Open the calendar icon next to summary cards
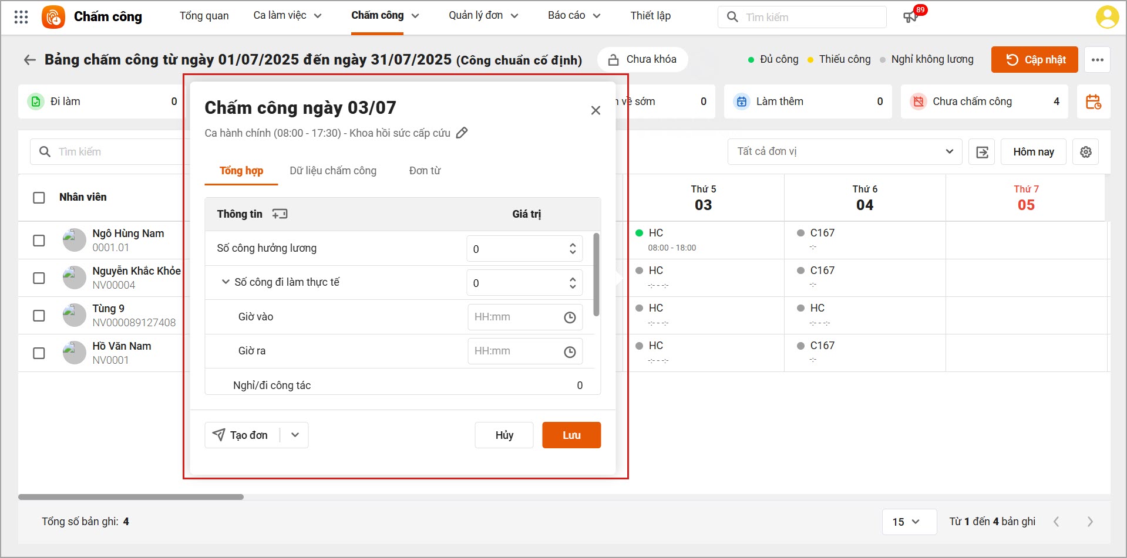Screen dimensions: 1127x558 pos(1093,102)
